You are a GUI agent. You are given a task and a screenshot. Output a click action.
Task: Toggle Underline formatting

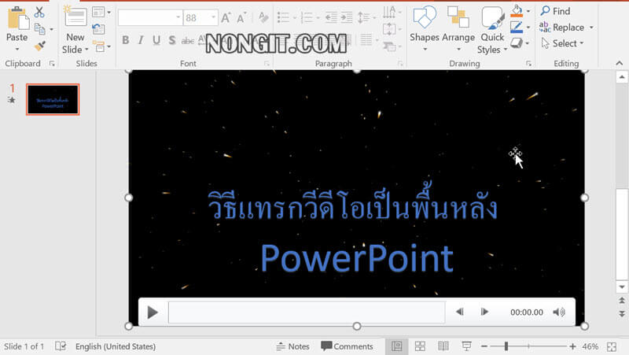[156, 40]
